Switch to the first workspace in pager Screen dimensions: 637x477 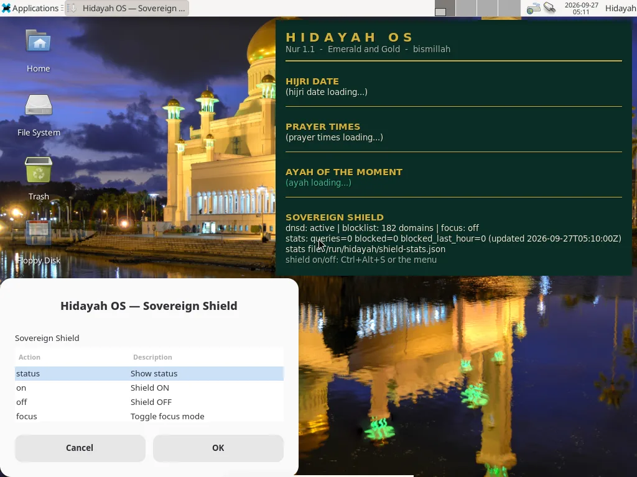coord(445,8)
